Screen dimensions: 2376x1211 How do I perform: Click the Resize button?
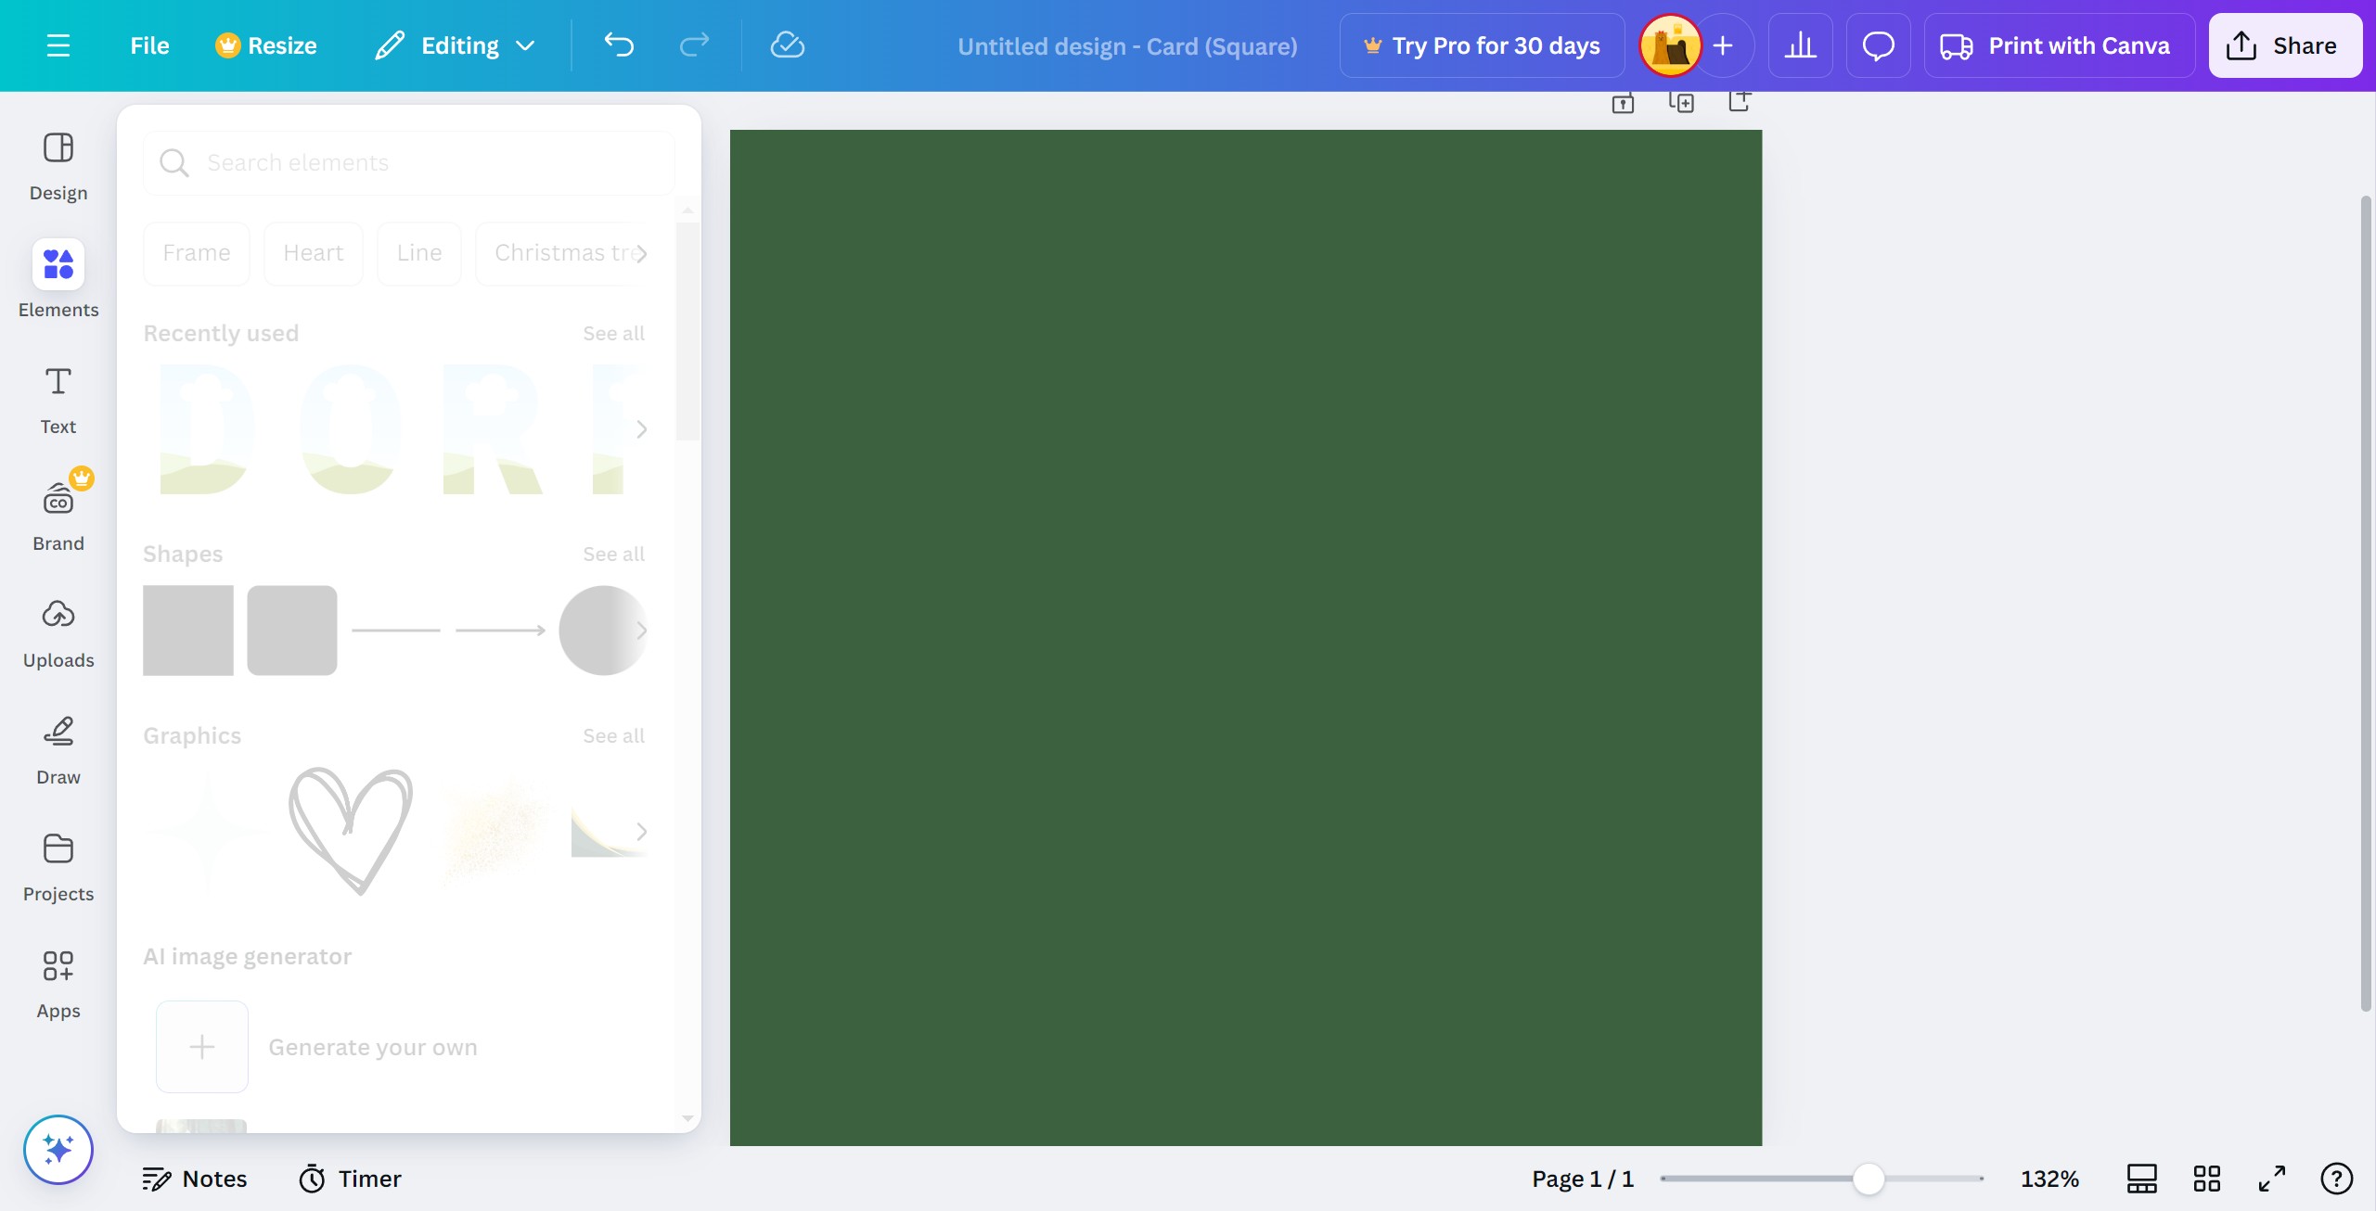click(x=266, y=45)
